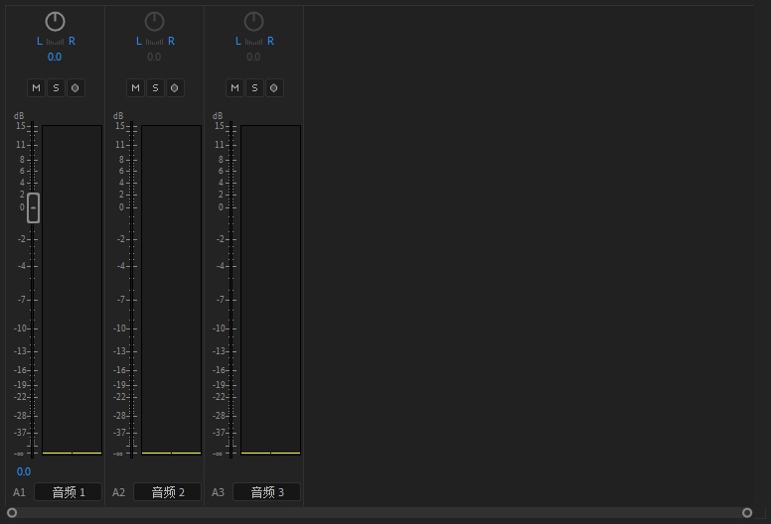
Task: Click the A1 track label
Action: pos(19,492)
